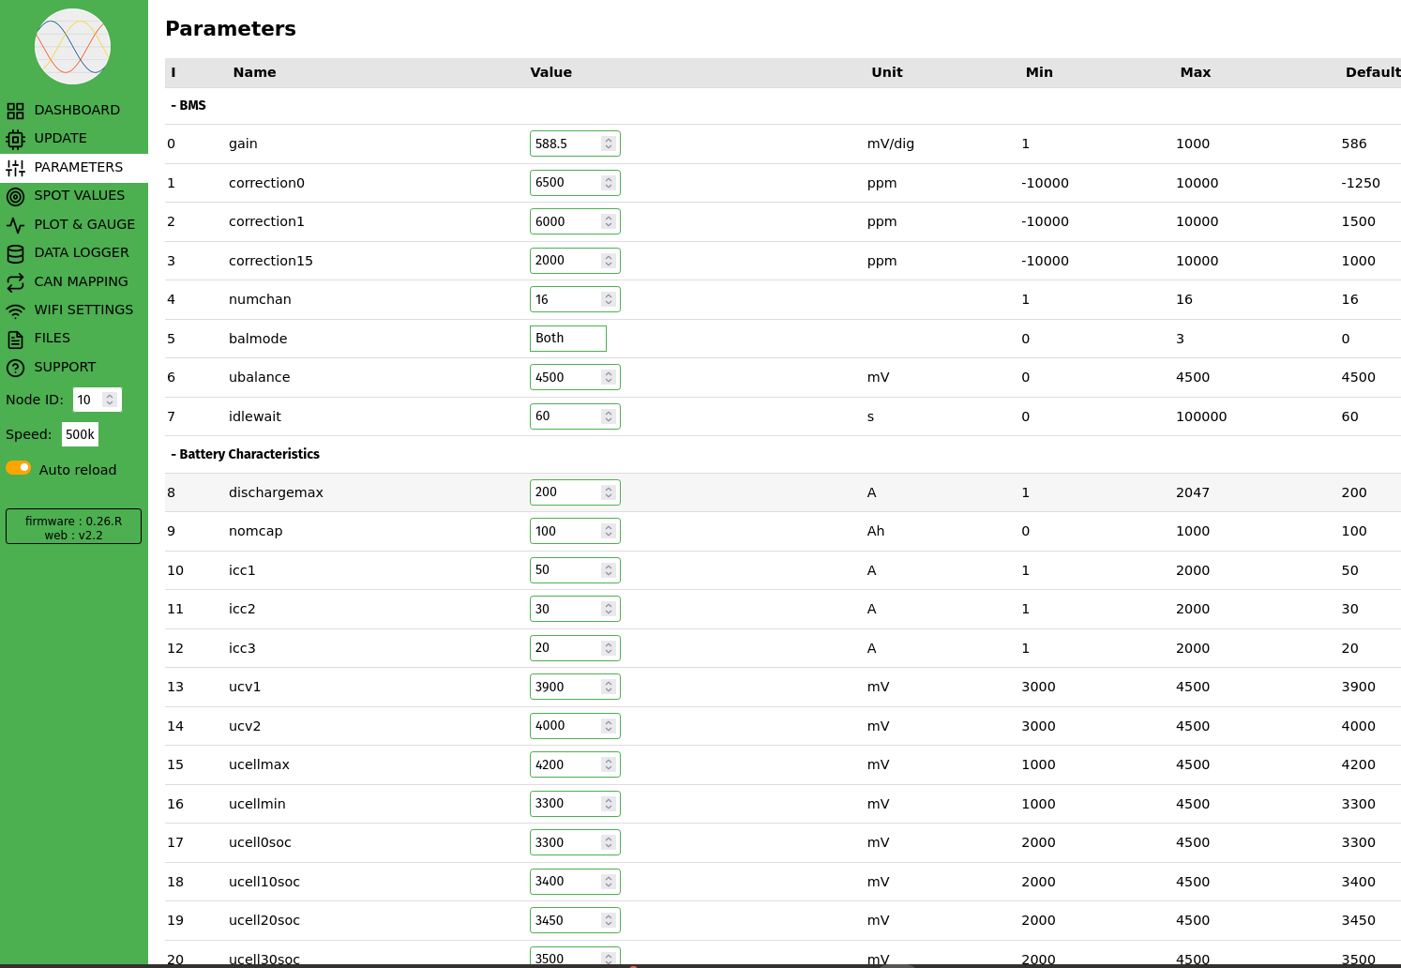Image resolution: width=1401 pixels, height=968 pixels.
Task: Click the Data Logger database icon
Action: (x=15, y=253)
